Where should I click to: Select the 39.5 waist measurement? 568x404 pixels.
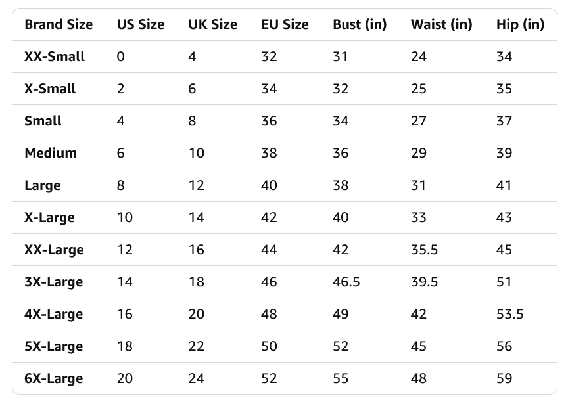[424, 282]
